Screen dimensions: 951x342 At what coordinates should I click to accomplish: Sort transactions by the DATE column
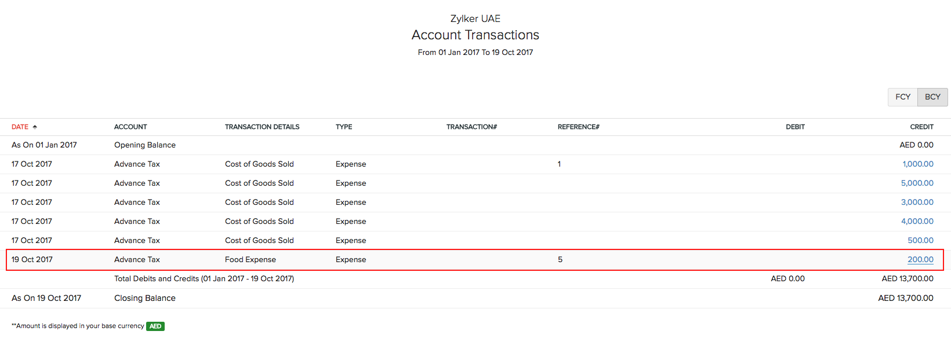20,126
